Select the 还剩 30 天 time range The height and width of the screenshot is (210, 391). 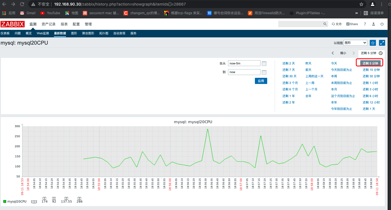[x=289, y=76]
